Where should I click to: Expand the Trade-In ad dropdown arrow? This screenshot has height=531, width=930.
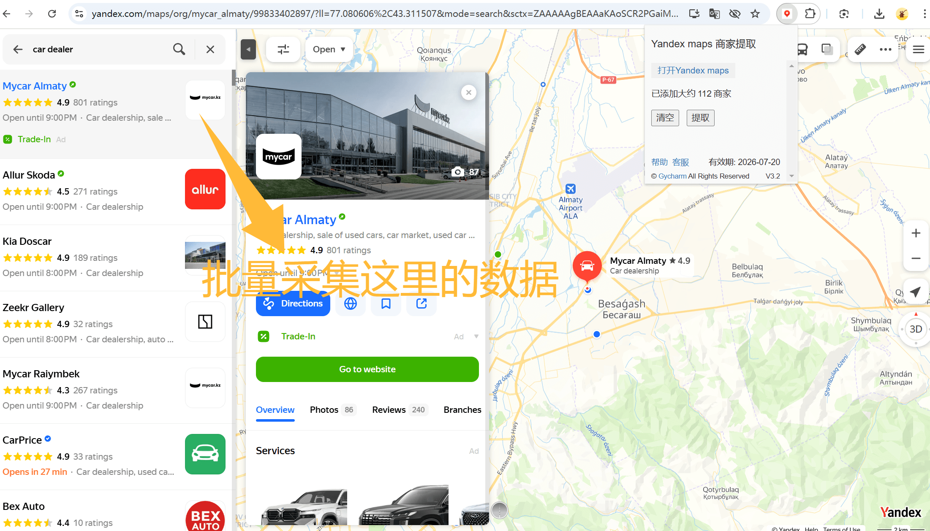[x=476, y=336]
